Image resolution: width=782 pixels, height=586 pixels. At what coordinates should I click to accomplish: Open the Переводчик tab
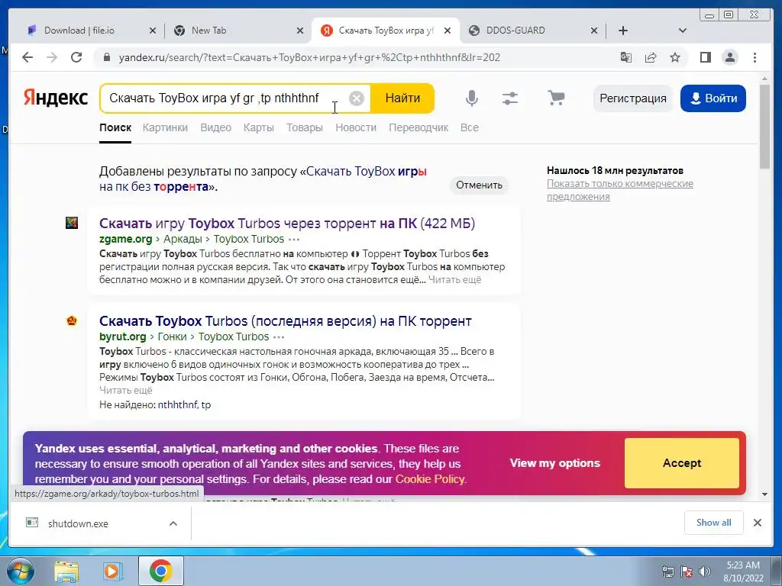click(418, 127)
